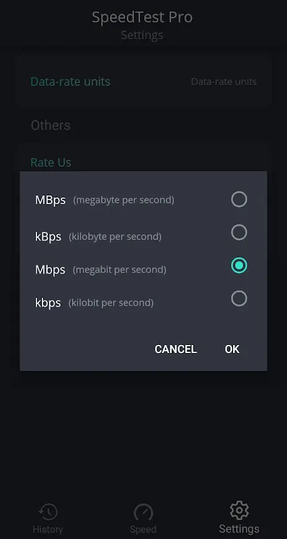Click the SpeedTest Pro title
This screenshot has height=539, width=287.
pos(142,18)
